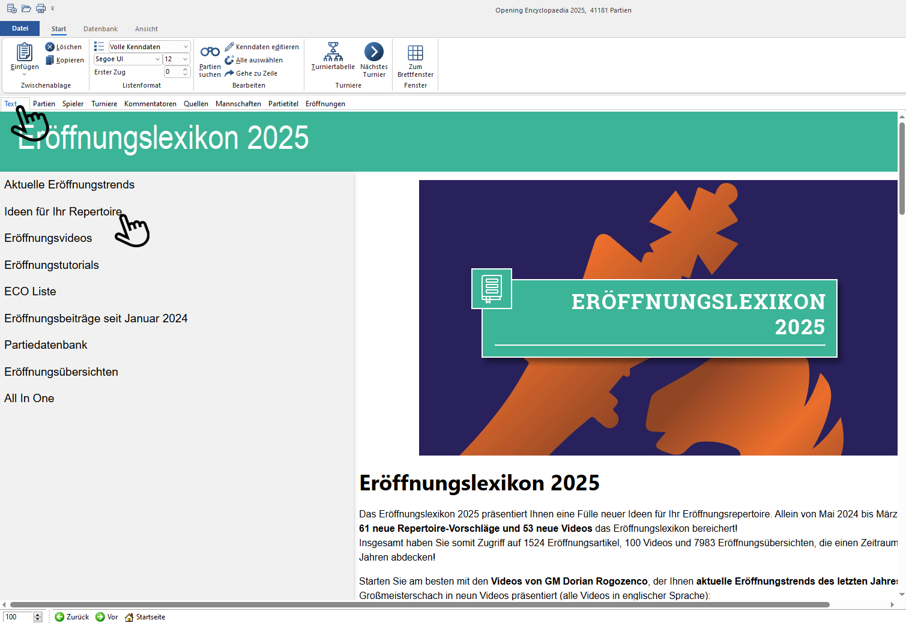The width and height of the screenshot is (906, 623).
Task: Click the Zurück back button
Action: click(x=72, y=617)
